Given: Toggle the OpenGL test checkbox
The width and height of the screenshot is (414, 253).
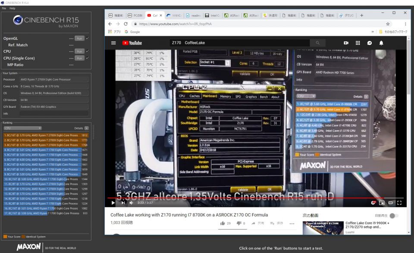Looking at the screenshot, I should (88, 38).
